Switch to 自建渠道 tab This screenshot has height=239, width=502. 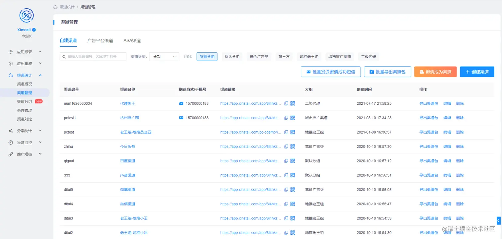tap(68, 40)
